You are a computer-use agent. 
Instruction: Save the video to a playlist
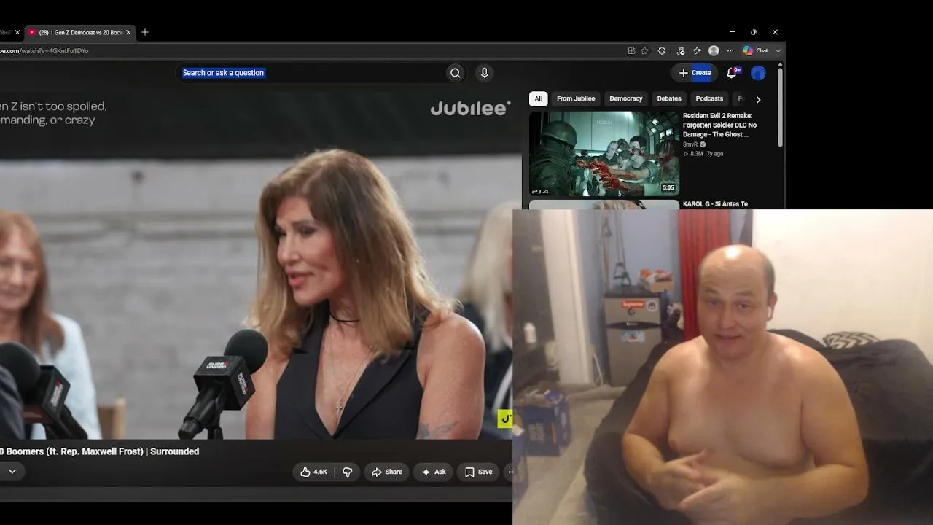[478, 472]
